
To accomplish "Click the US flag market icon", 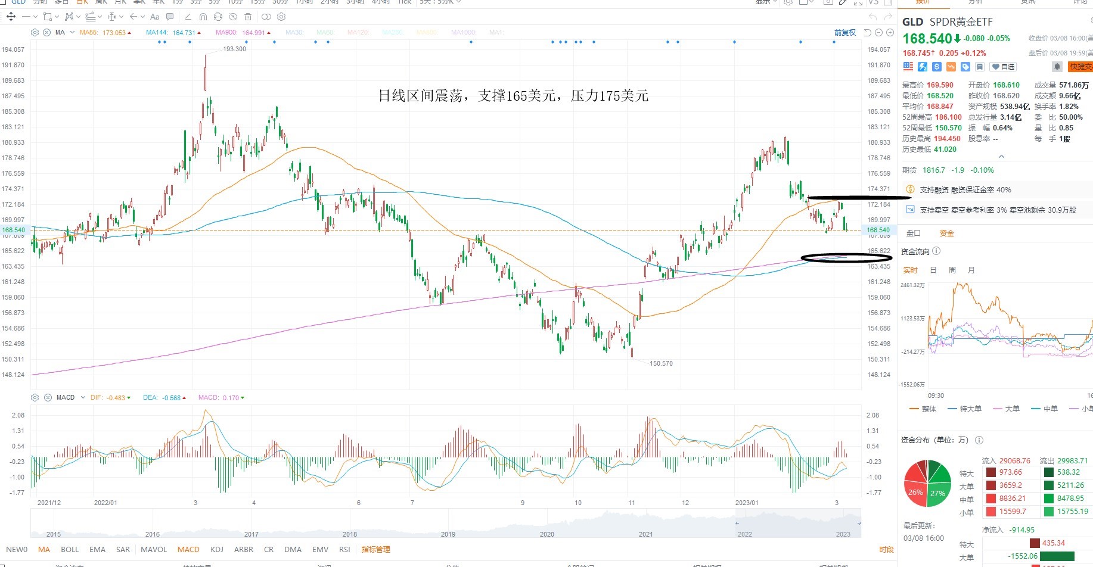I will coord(908,67).
